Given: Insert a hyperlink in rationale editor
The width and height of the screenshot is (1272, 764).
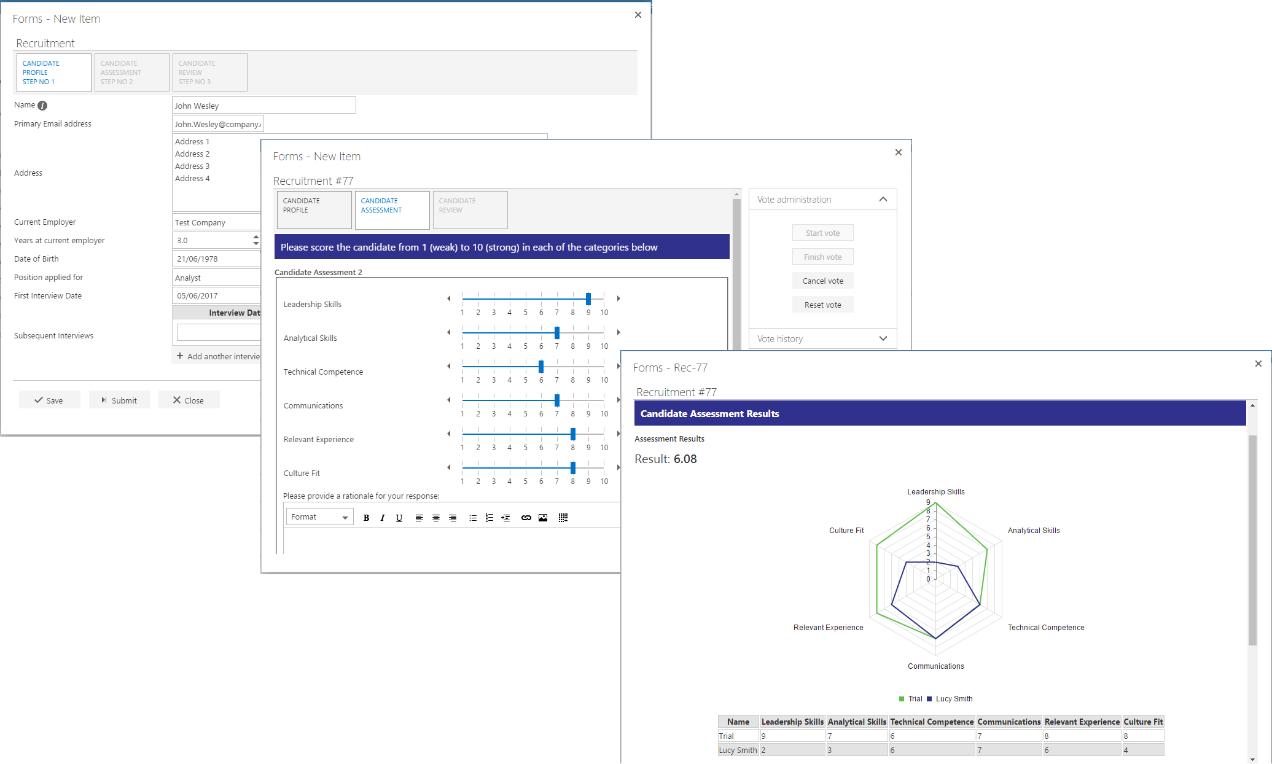Looking at the screenshot, I should (x=526, y=518).
